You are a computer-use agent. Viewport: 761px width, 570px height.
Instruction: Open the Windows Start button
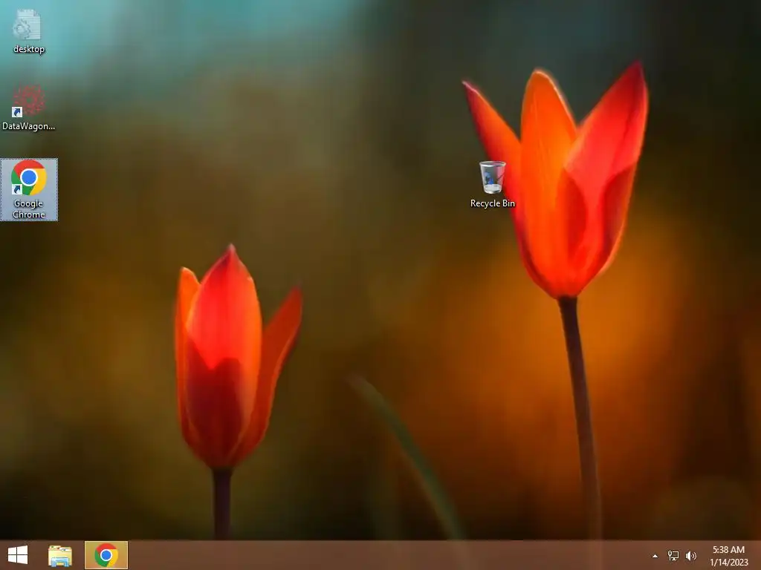coord(18,555)
